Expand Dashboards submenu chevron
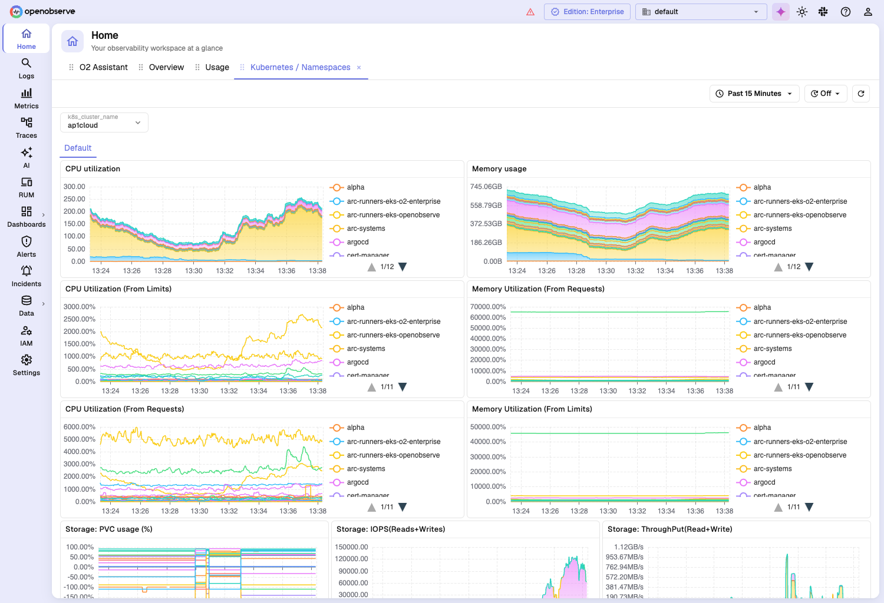This screenshot has width=884, height=603. [x=44, y=215]
